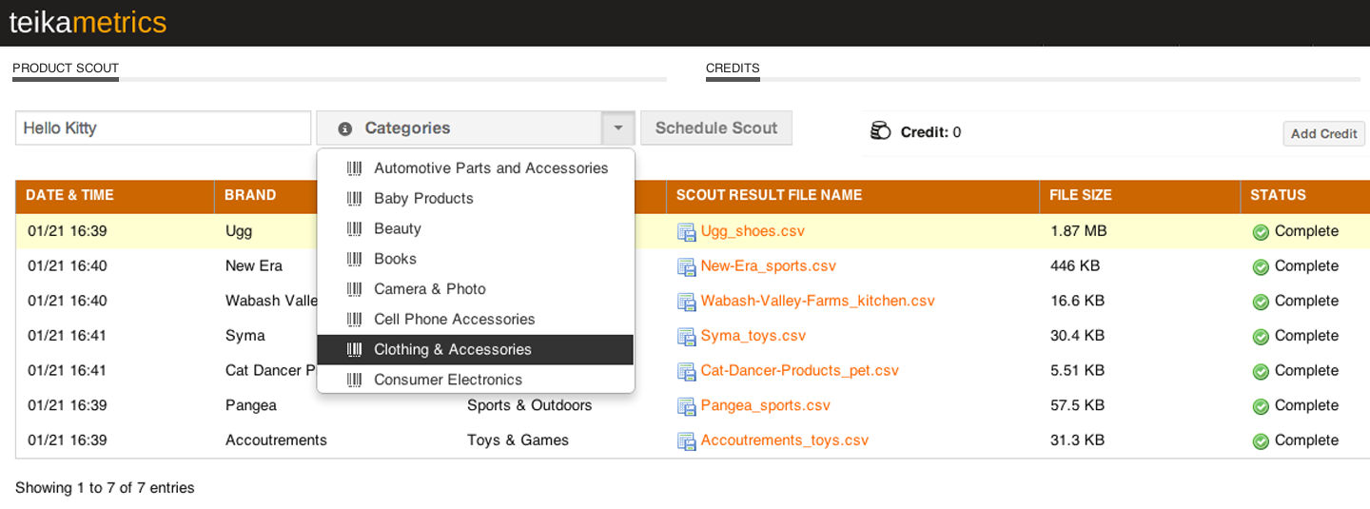Click the Toys & Games cell for Accoutrements
Image resolution: width=1370 pixels, height=509 pixels.
click(x=518, y=440)
